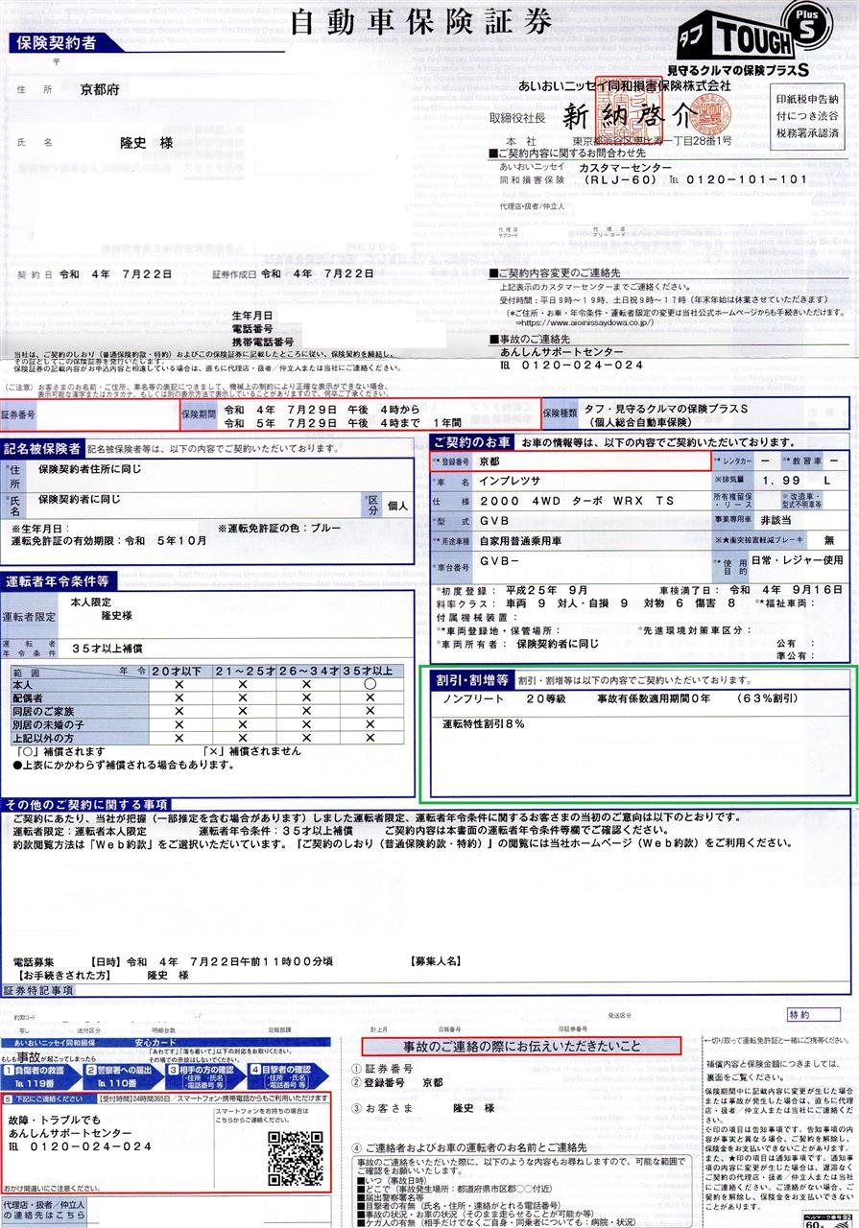This screenshot has height=1228, width=859.
Task: Click 事故のご連絡の際にお伝えいただきたいこと heading
Action: (x=521, y=1046)
